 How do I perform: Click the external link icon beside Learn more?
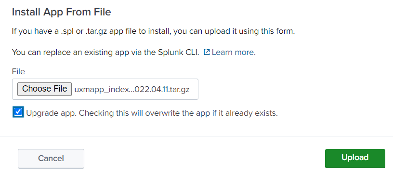(207, 52)
